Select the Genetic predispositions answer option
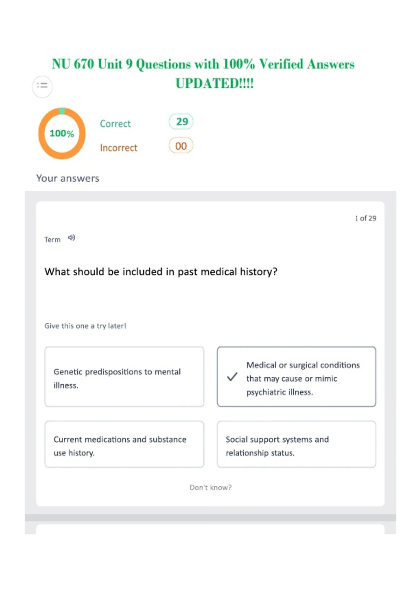 coord(124,377)
